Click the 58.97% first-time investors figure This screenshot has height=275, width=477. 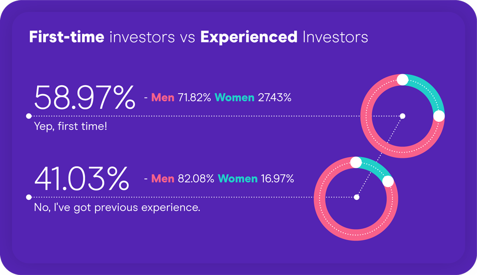point(84,97)
